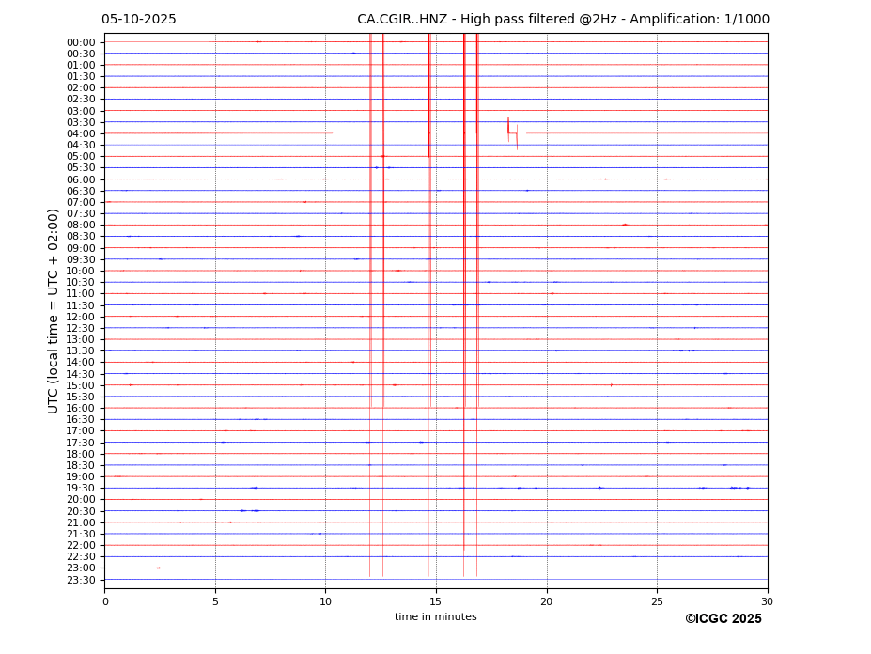Click the date label 05-10-2025
The width and height of the screenshot is (871, 654).
pyautogui.click(x=138, y=20)
